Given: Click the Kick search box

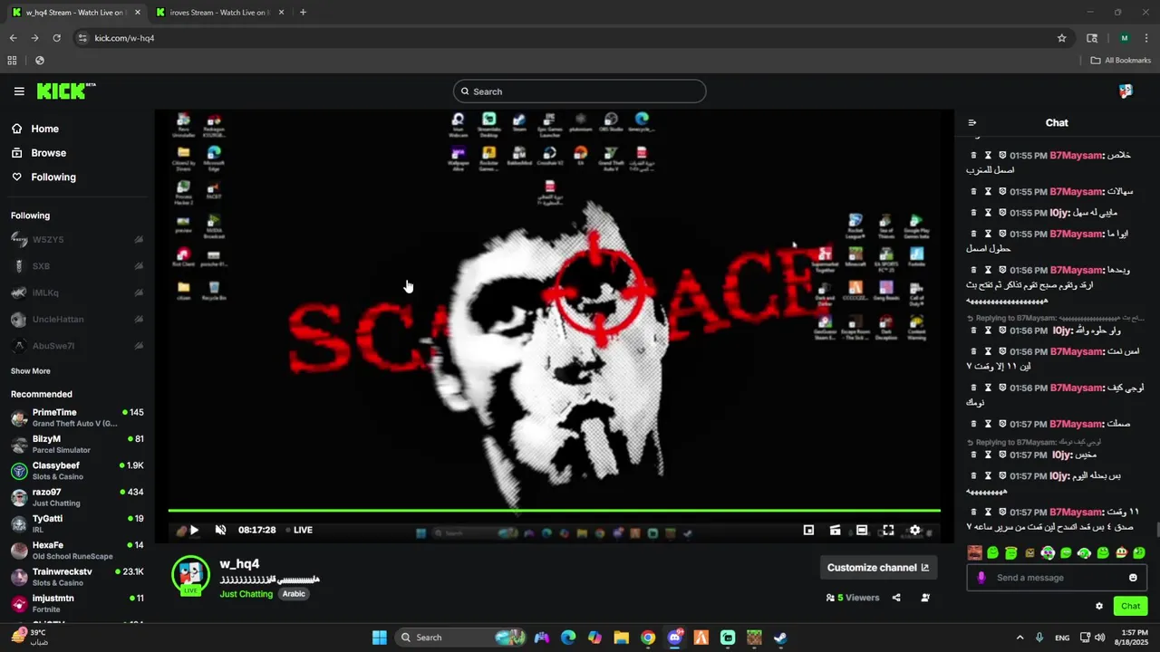Looking at the screenshot, I should pyautogui.click(x=579, y=91).
